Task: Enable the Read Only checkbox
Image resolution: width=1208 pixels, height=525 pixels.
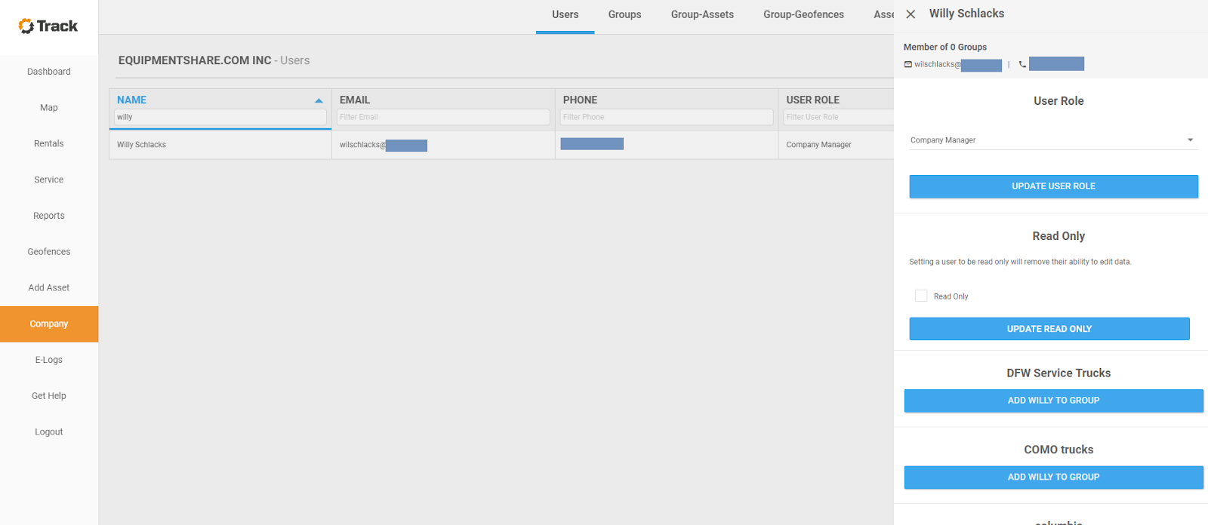Action: (921, 296)
